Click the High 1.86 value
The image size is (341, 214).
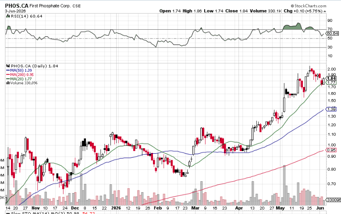192,11
